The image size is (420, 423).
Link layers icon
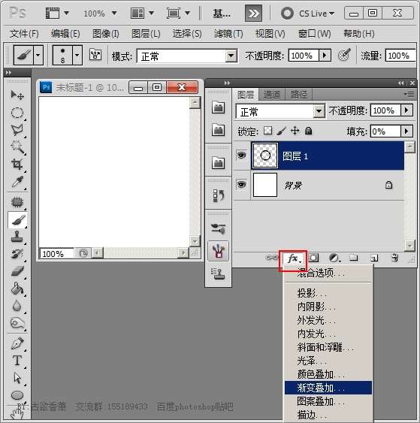pyautogui.click(x=272, y=258)
